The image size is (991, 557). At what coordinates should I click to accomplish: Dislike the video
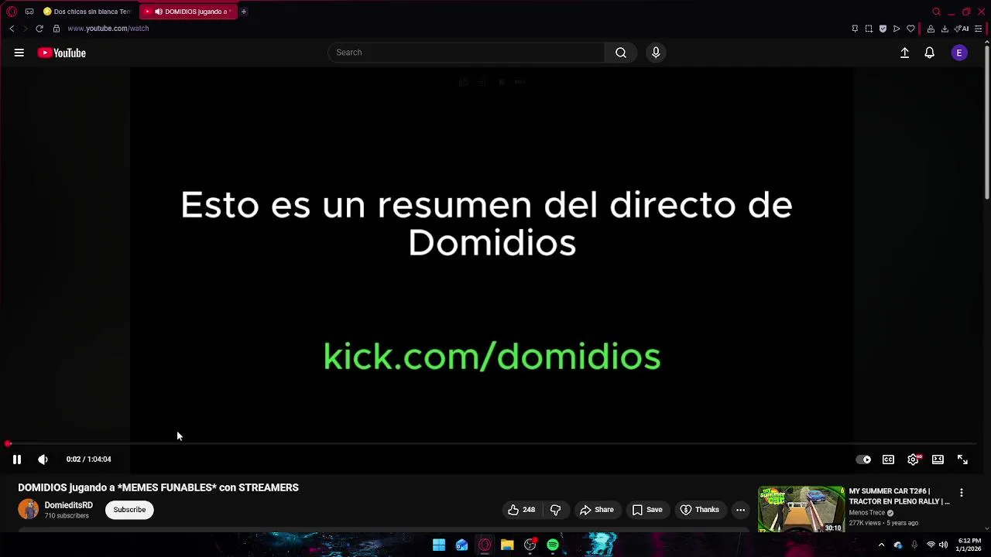coord(555,510)
